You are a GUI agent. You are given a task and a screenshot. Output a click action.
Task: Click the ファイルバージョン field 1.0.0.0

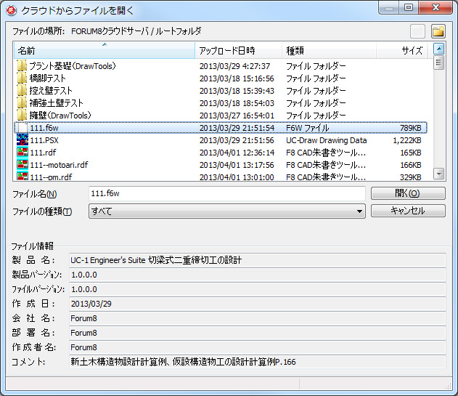coord(258,289)
